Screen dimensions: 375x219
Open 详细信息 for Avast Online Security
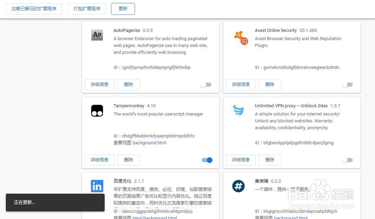pyautogui.click(x=241, y=85)
